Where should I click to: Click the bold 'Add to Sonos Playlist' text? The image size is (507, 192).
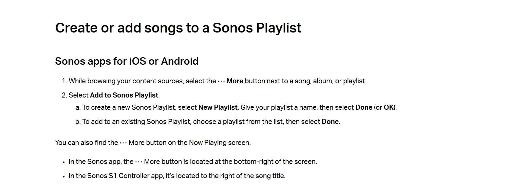coord(124,95)
